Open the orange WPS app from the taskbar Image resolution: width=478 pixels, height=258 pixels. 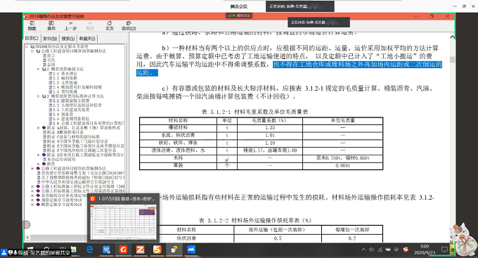click(123, 250)
